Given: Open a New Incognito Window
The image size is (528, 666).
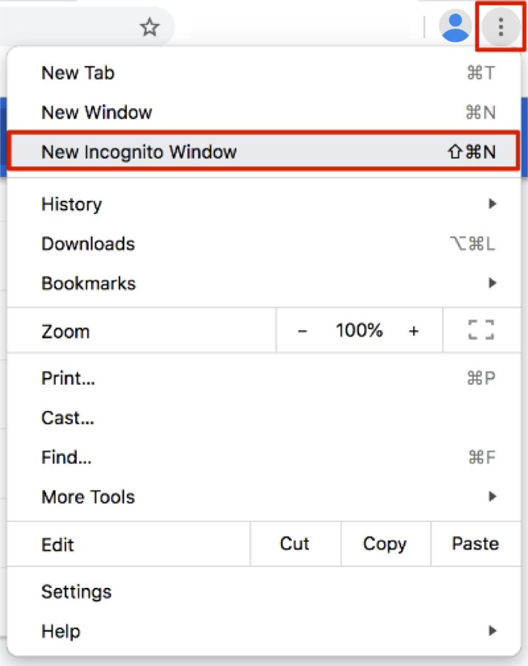Looking at the screenshot, I should (264, 152).
